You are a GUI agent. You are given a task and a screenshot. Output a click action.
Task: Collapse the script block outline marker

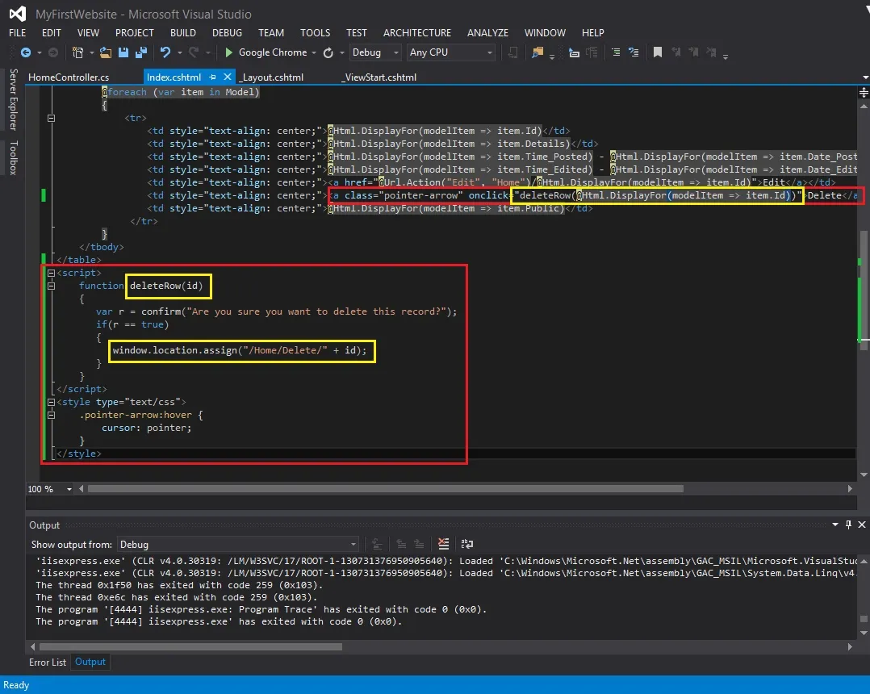coord(51,273)
